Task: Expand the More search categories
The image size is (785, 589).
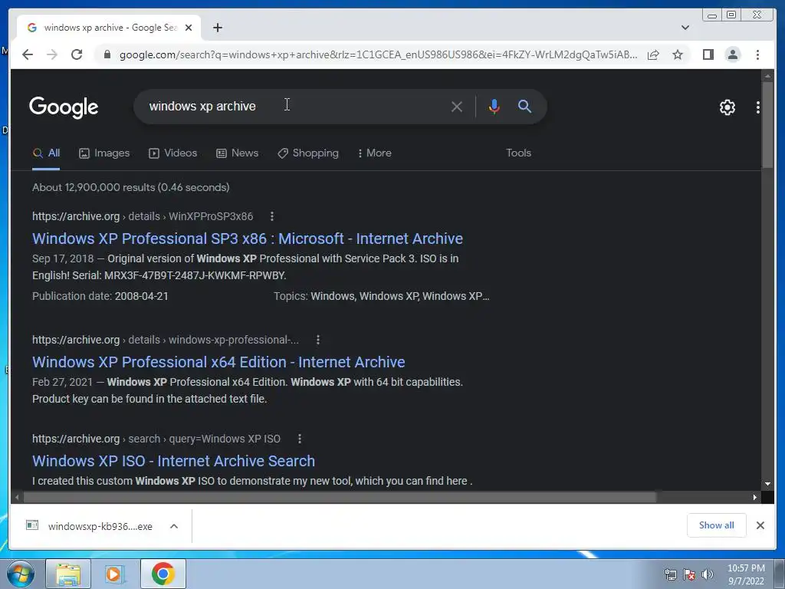Action: pos(374,153)
